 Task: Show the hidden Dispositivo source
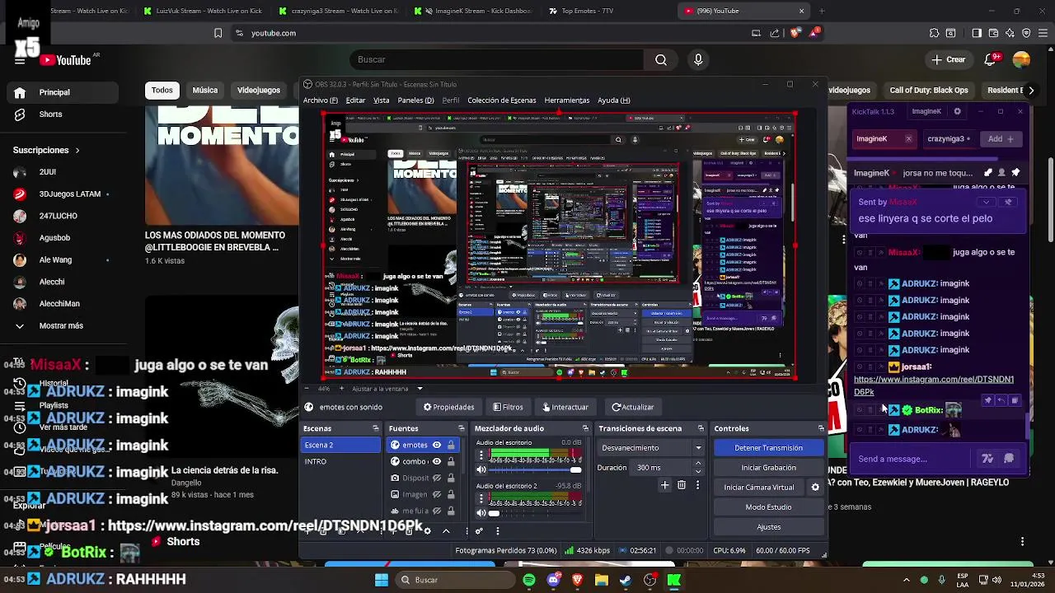pyautogui.click(x=437, y=478)
